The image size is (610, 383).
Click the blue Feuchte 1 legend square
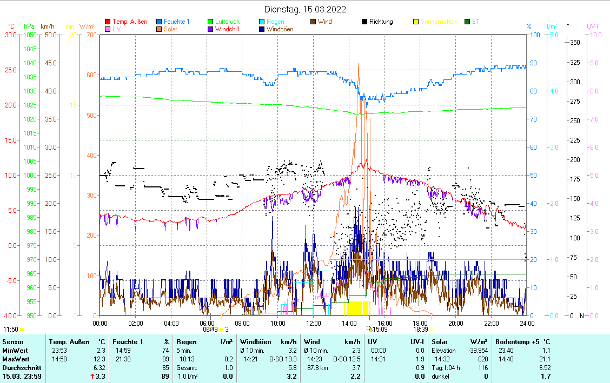coord(160,22)
